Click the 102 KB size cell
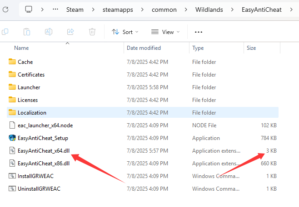Image resolution: width=299 pixels, height=207 pixels. (269, 125)
